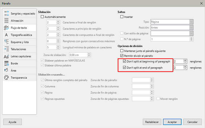Toggle Don't split at end of paragraph
Viewport: 205px width, 128px height.
point(124,68)
